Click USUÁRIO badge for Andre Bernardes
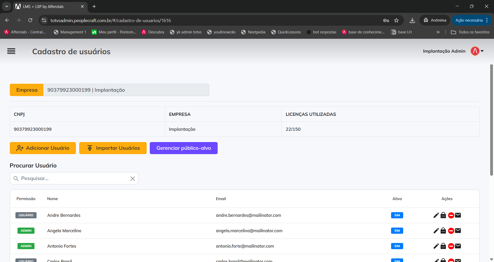This screenshot has width=494, height=262. pyautogui.click(x=26, y=215)
